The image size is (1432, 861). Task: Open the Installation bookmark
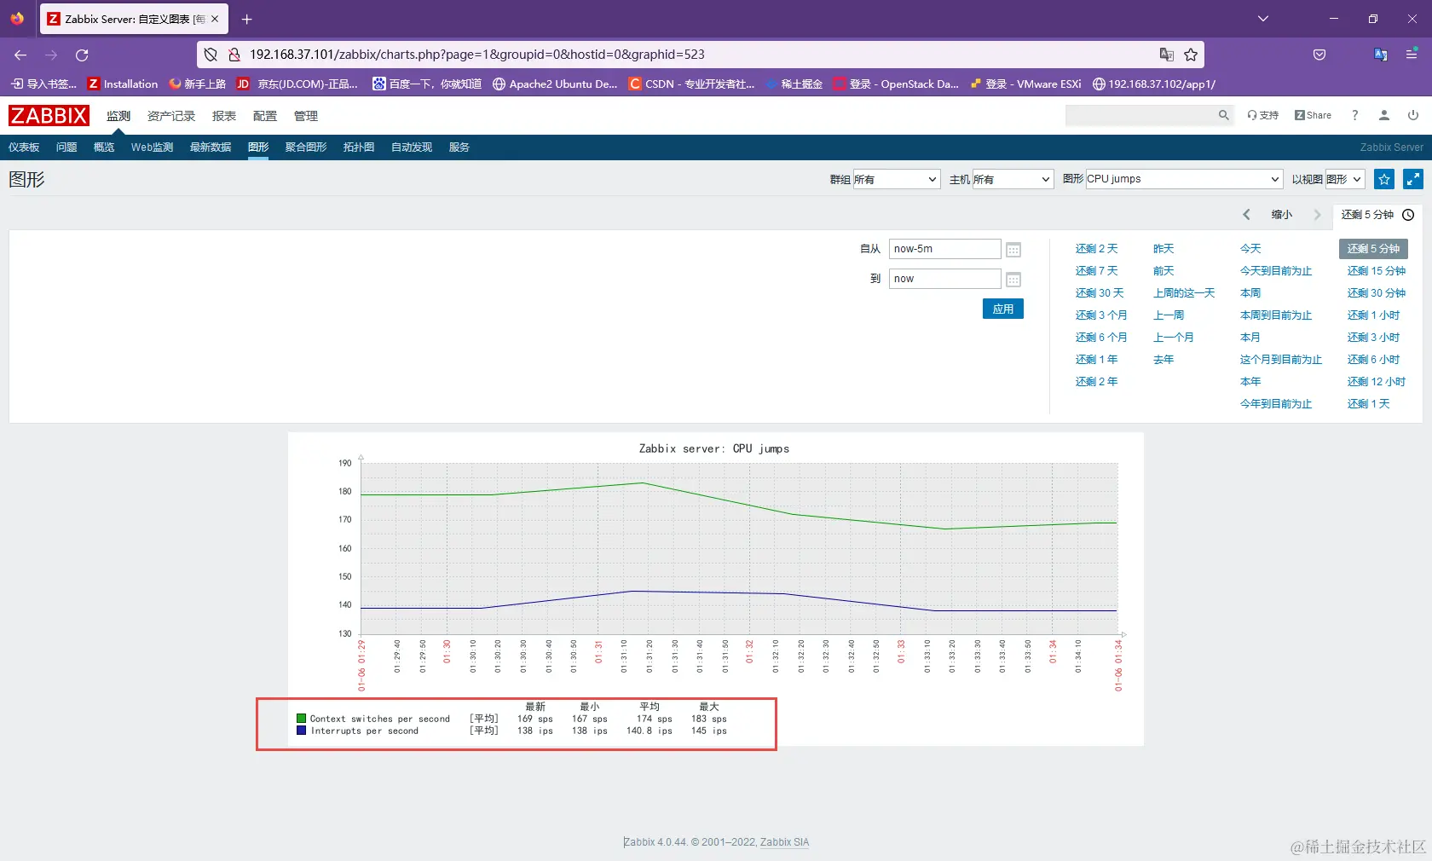123,84
